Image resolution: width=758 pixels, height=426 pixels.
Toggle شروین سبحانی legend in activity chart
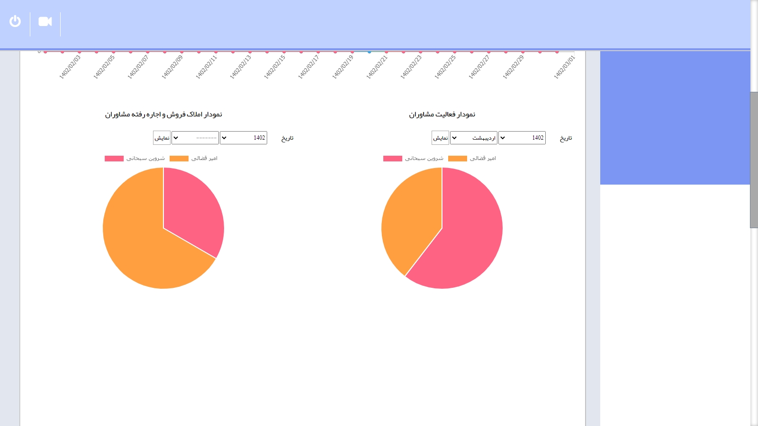(x=413, y=159)
